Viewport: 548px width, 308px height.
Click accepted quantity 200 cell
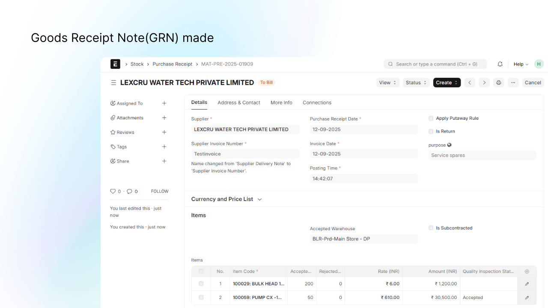(x=302, y=284)
